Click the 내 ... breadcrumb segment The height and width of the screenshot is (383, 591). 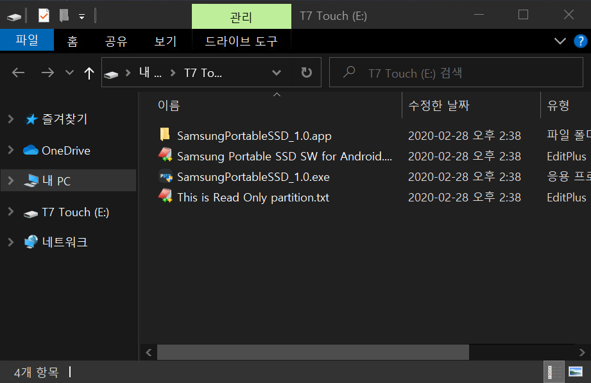pos(150,72)
